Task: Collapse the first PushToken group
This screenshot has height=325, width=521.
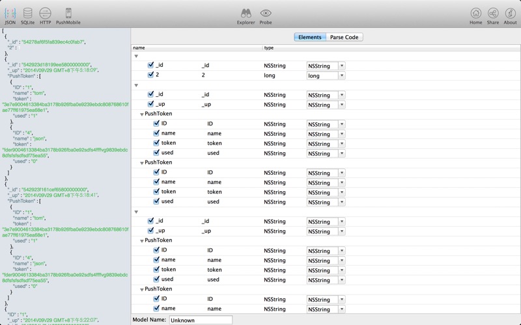Action: 142,114
